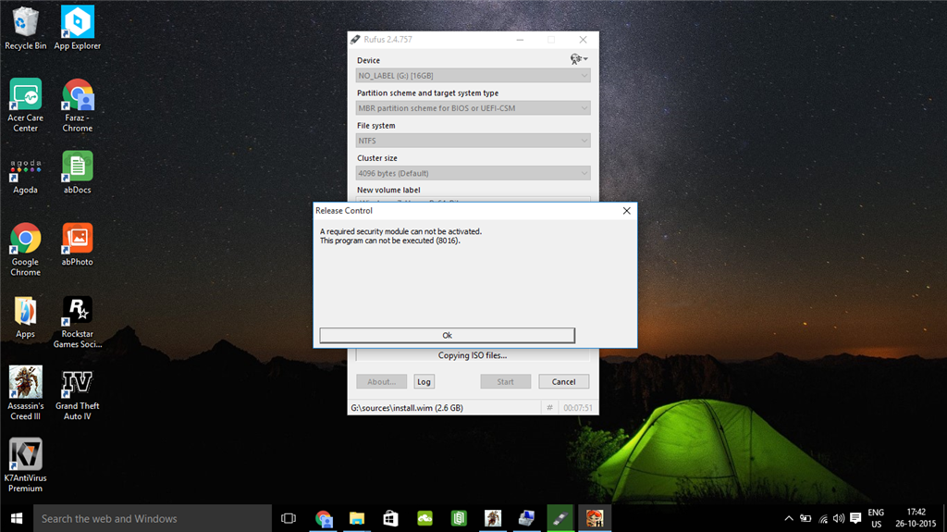
Task: Launch Rockstar Games Social Club shortcut
Action: [78, 322]
